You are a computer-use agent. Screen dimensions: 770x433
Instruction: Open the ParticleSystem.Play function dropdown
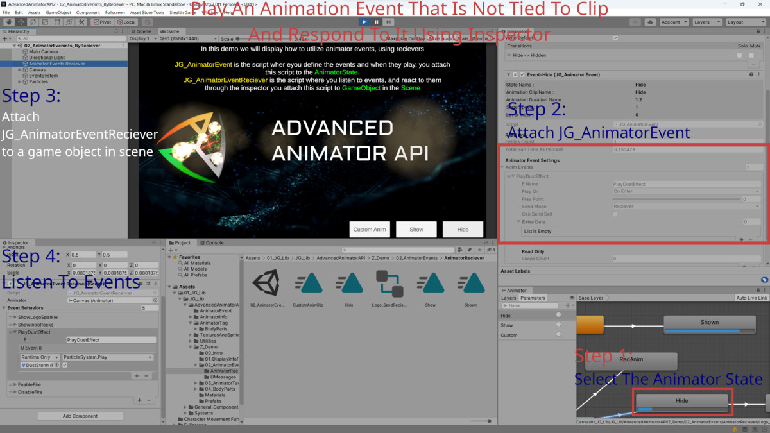(x=108, y=357)
